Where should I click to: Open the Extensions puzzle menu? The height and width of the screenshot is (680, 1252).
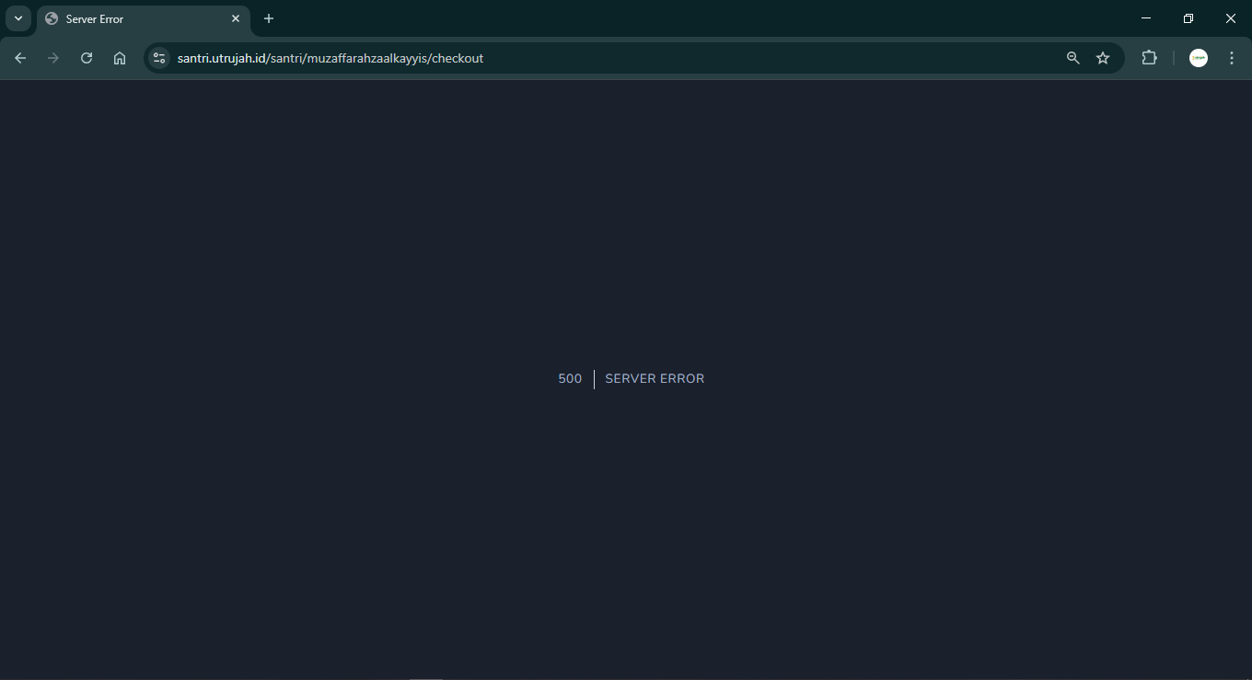click(1149, 58)
